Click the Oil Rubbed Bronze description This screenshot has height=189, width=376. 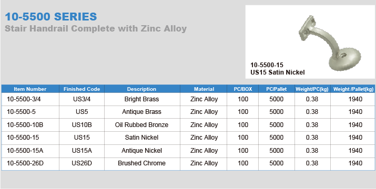(x=141, y=125)
